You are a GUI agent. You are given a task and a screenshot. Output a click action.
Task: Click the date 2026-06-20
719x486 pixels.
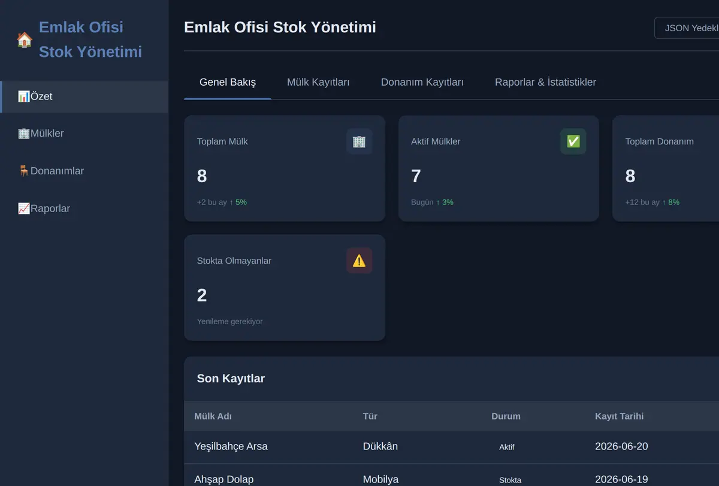pos(621,446)
